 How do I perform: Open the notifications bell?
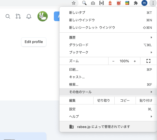pyautogui.click(x=29, y=16)
